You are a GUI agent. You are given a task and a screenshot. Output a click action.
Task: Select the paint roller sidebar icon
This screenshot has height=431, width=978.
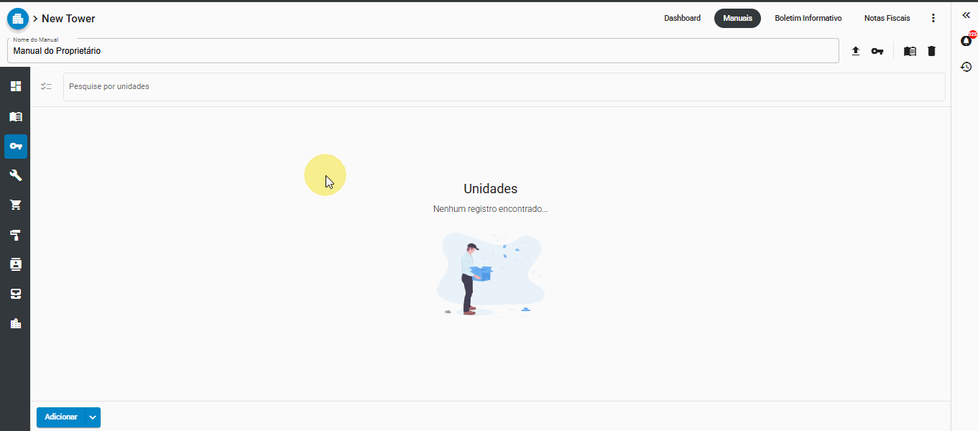pos(15,235)
